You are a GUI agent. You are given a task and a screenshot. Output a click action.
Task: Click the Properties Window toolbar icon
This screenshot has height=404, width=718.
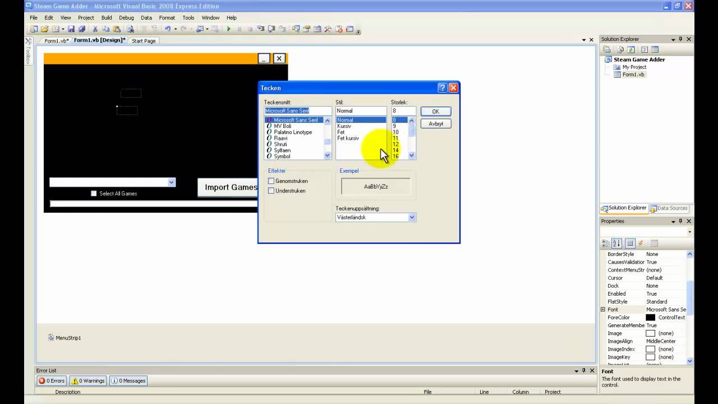(x=307, y=29)
